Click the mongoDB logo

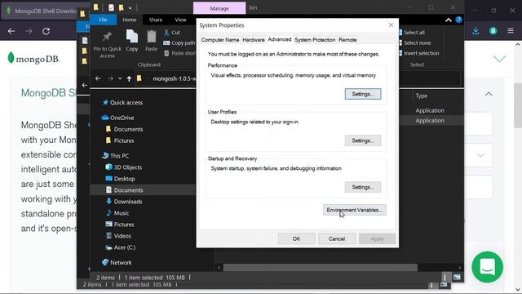pos(33,58)
